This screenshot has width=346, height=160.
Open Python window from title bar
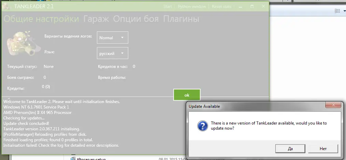click(192, 6)
